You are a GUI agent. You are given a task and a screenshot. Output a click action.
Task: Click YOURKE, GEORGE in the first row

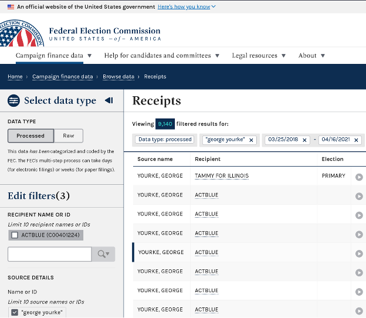pyautogui.click(x=160, y=176)
